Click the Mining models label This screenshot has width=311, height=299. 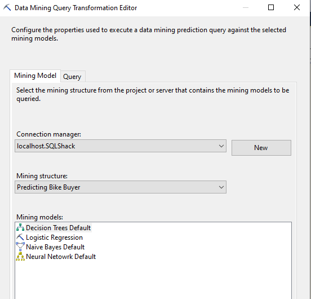tap(39, 217)
